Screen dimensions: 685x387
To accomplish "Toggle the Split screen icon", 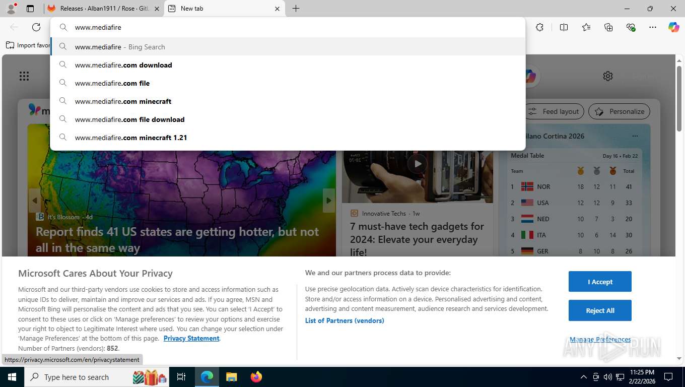I will click(x=564, y=27).
